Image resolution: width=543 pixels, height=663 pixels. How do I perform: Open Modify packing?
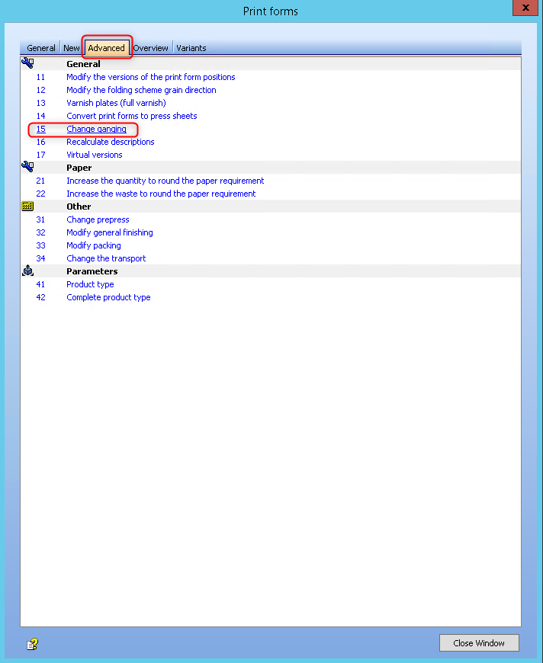(x=94, y=245)
